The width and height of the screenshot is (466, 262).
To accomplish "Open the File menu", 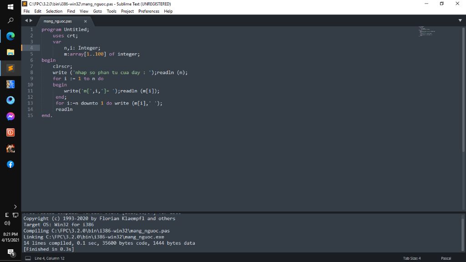I will [x=26, y=11].
